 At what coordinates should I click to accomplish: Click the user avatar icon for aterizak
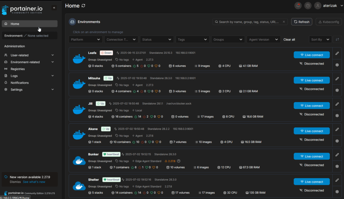(x=318, y=6)
